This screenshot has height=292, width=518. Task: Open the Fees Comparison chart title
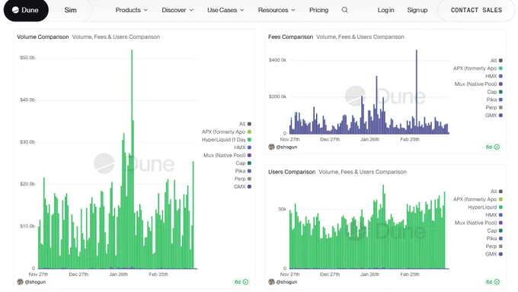(290, 37)
